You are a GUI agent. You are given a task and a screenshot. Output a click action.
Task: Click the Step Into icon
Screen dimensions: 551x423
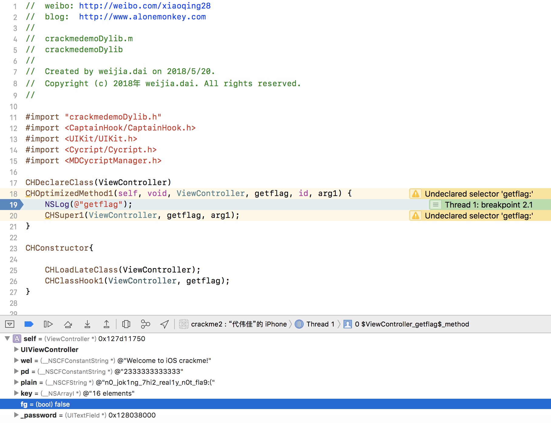coord(87,324)
